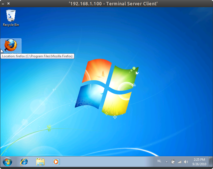Open the network signal tray icon

pyautogui.click(x=180, y=162)
